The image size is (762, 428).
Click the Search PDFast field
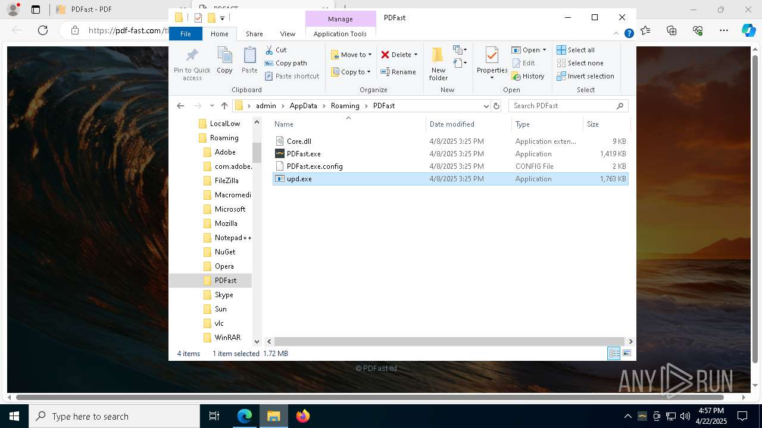click(x=568, y=106)
